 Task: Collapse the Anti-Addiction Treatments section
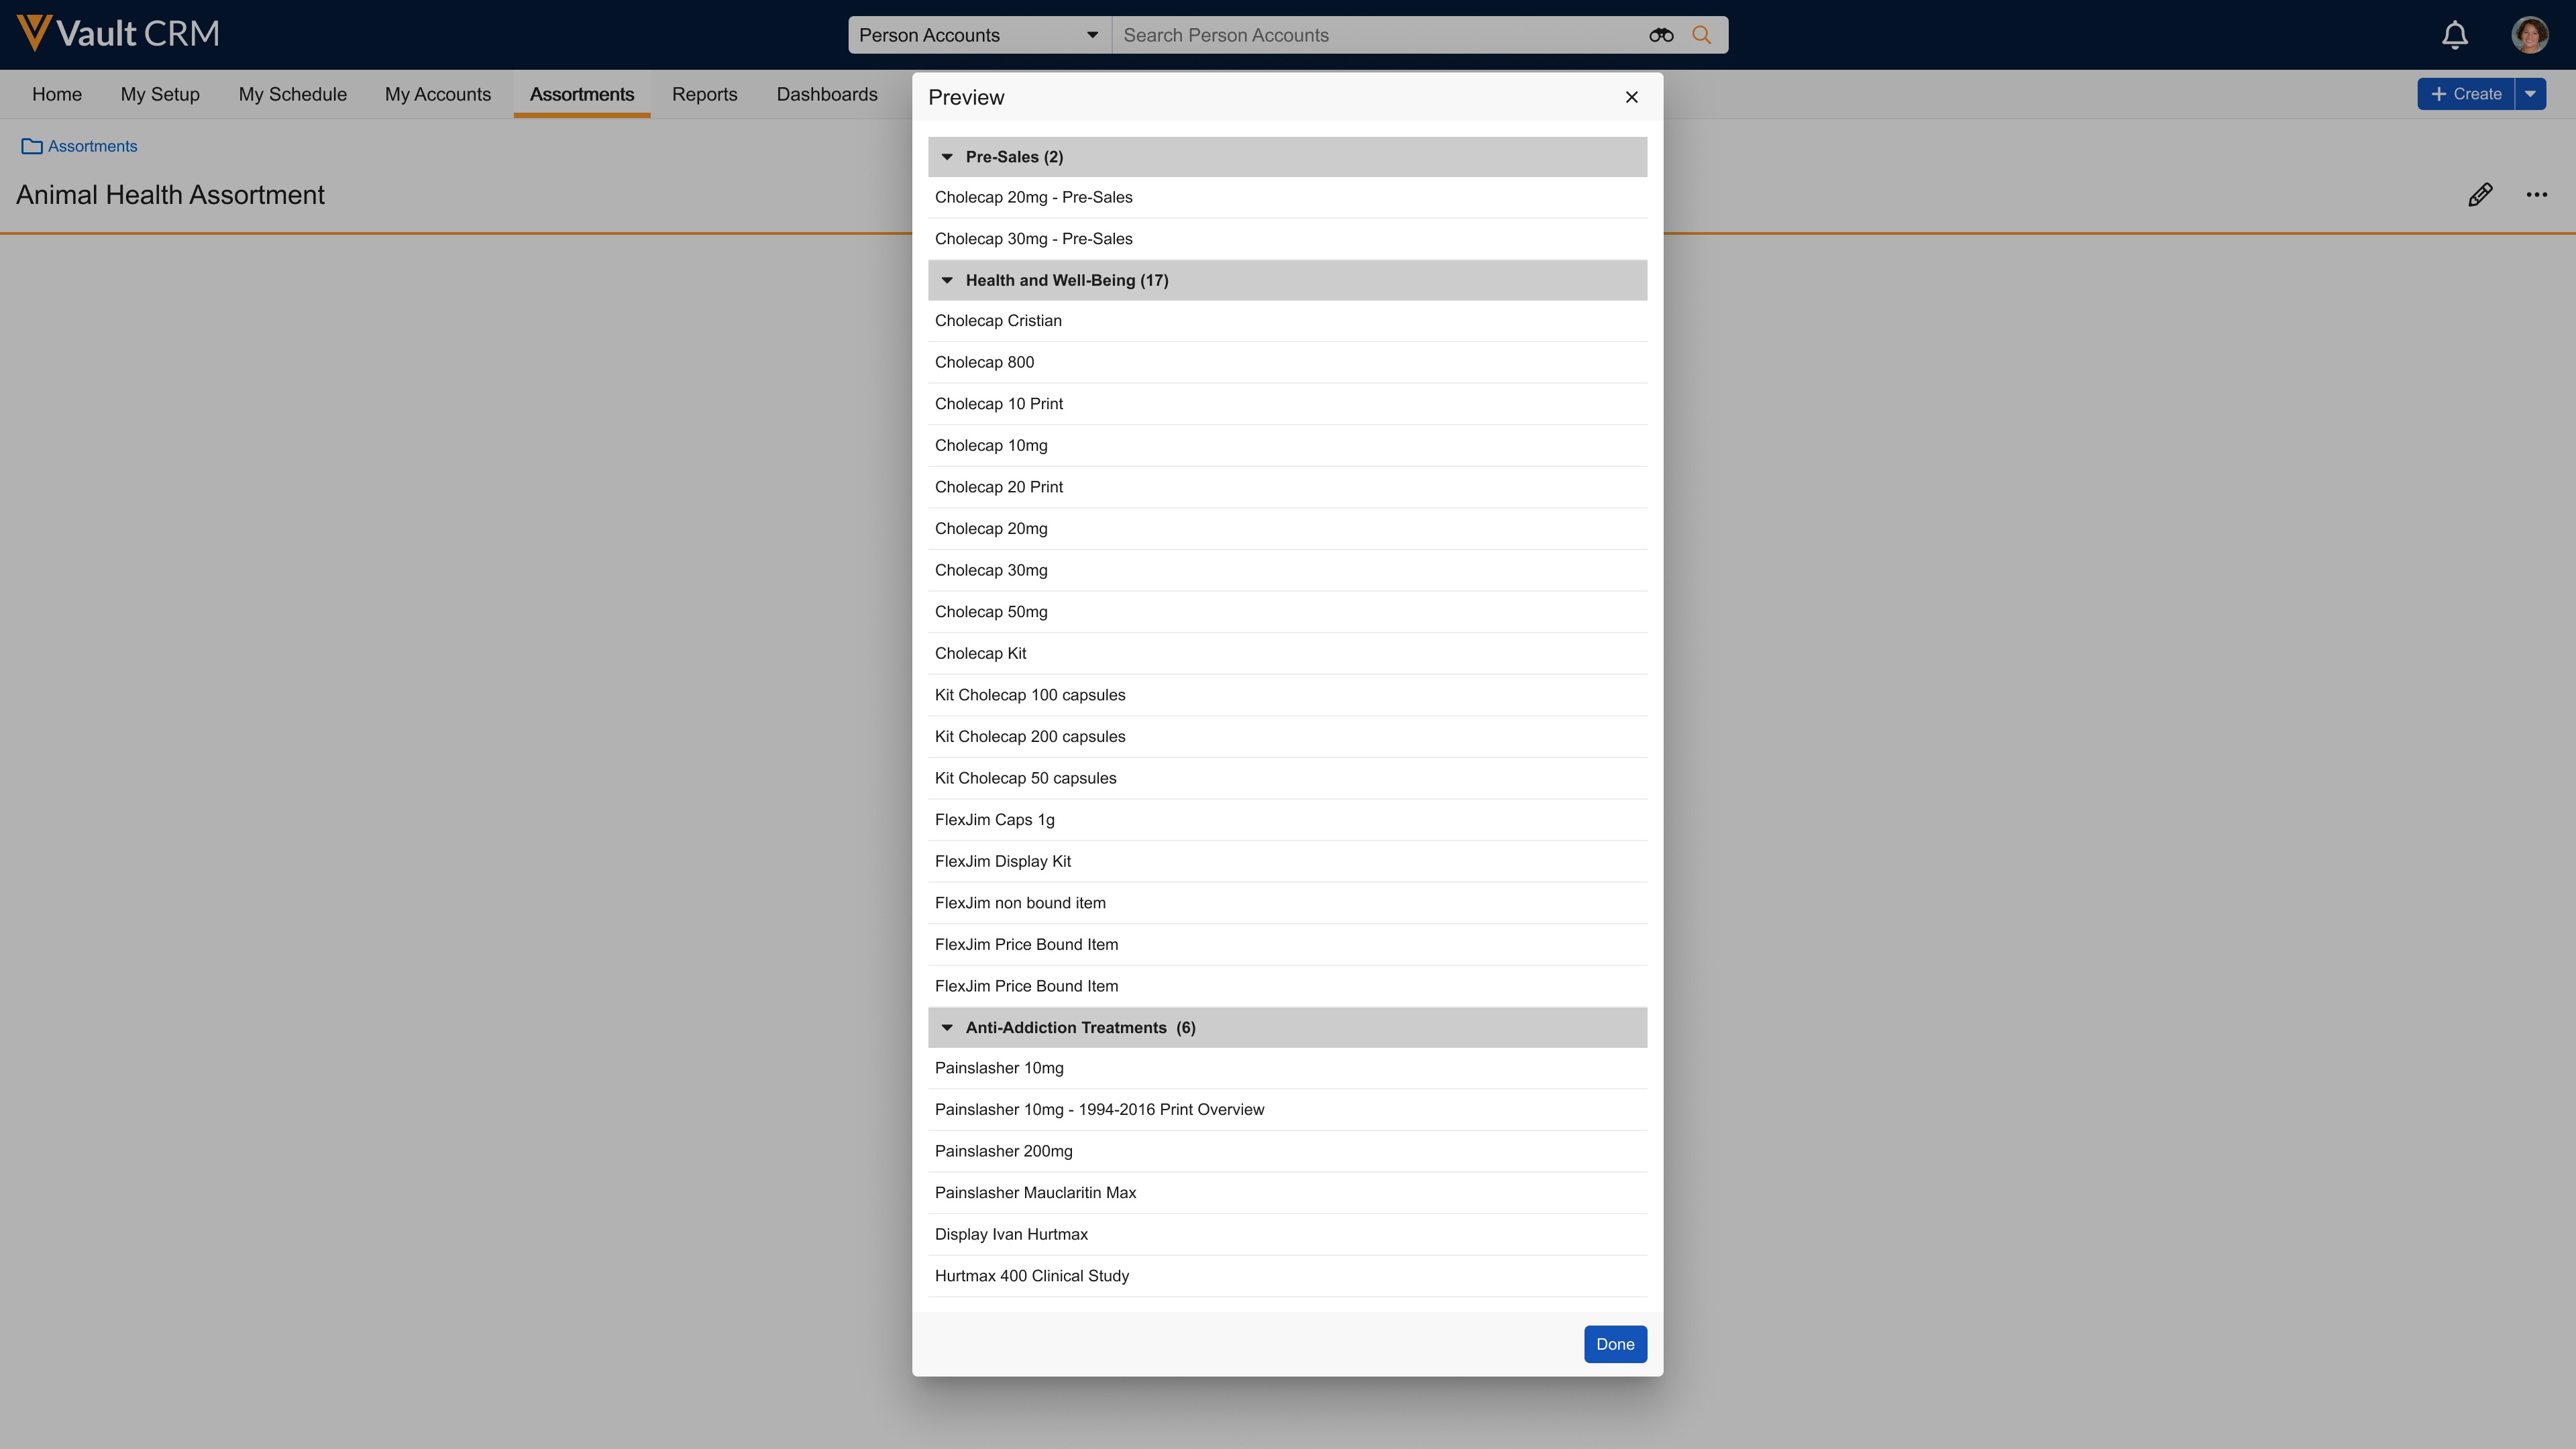(947, 1028)
